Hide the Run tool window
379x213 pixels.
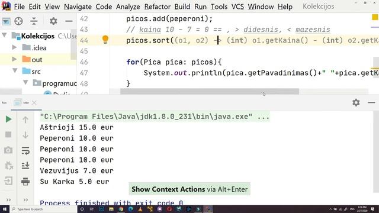pyautogui.click(x=371, y=102)
